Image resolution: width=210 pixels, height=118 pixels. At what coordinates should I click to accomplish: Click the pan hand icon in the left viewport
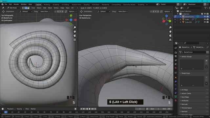click(74, 31)
